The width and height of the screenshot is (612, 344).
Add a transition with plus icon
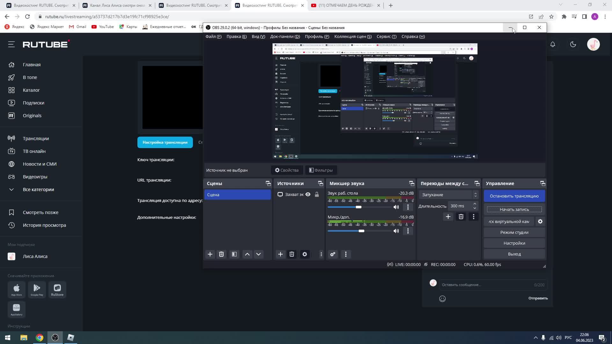448,217
